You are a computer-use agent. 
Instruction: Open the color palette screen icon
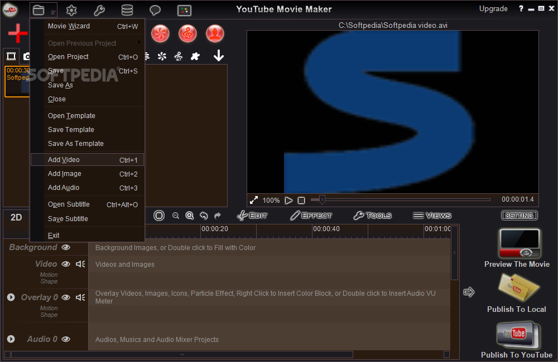coord(184,10)
